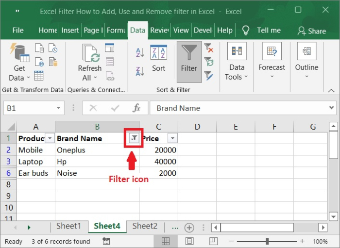Click From Web icon

(39, 62)
